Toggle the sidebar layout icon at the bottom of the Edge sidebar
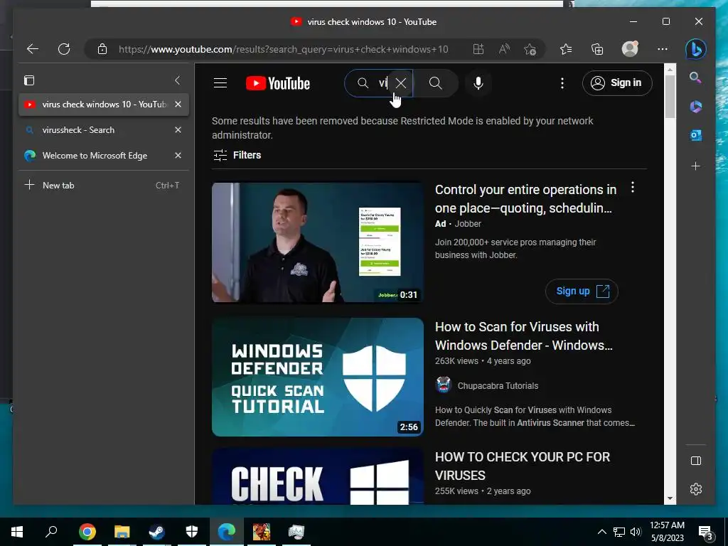This screenshot has height=546, width=728. coord(695,461)
